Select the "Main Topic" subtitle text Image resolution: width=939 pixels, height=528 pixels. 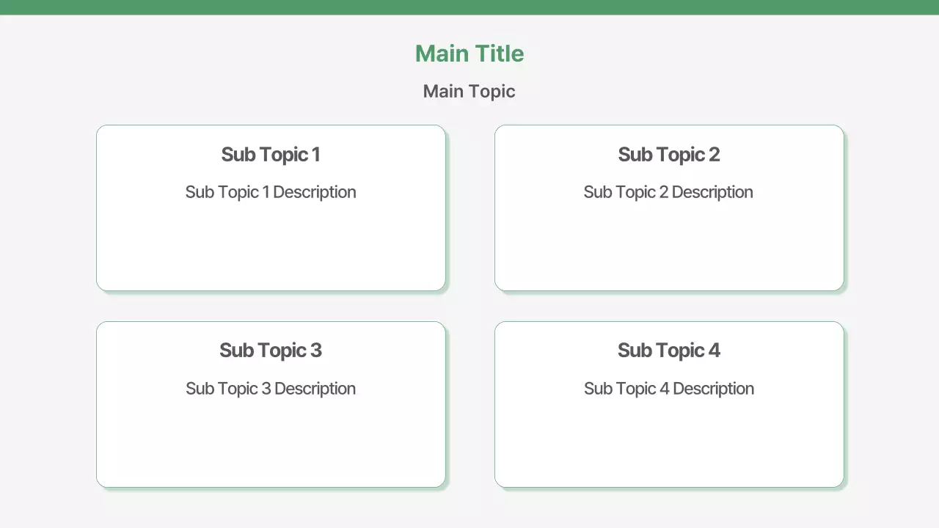point(469,92)
